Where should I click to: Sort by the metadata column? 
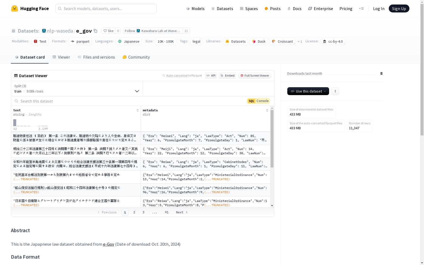click(267, 110)
